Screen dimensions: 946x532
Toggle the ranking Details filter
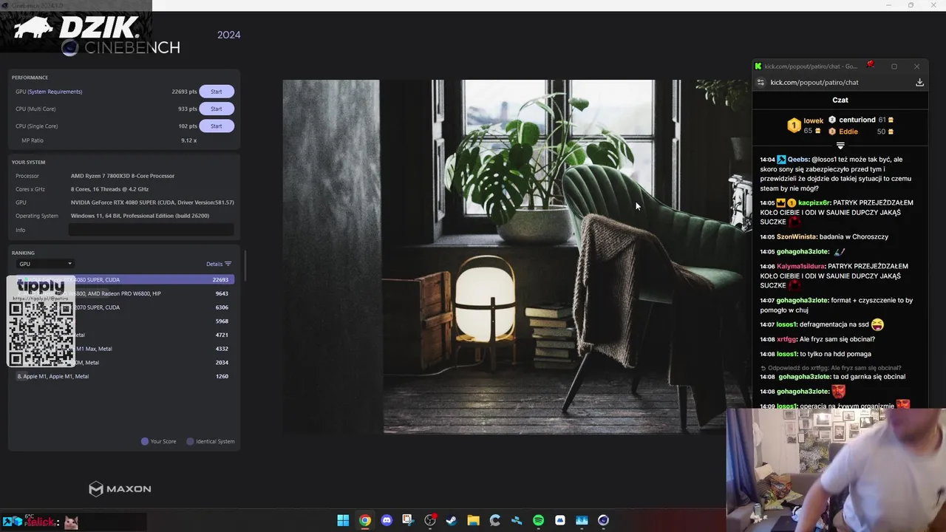219,264
